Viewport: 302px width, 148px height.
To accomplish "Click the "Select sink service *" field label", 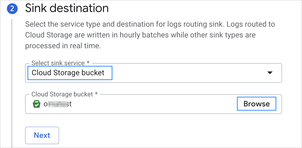I will [59, 63].
